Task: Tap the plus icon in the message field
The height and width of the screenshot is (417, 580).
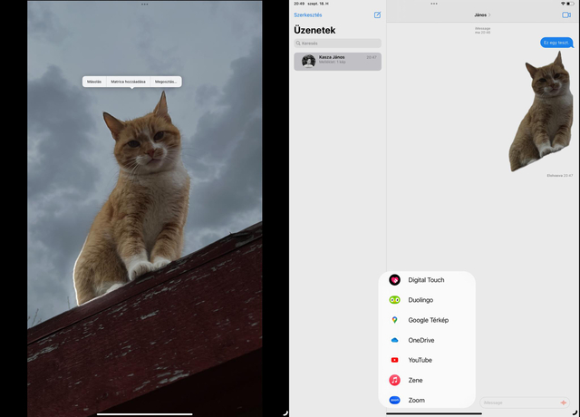Action: [564, 402]
